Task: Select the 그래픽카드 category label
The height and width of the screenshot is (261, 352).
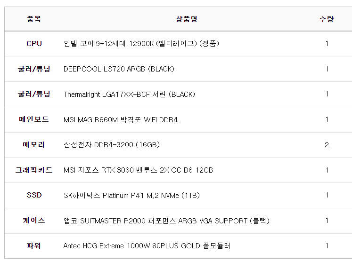Action: [x=34, y=170]
